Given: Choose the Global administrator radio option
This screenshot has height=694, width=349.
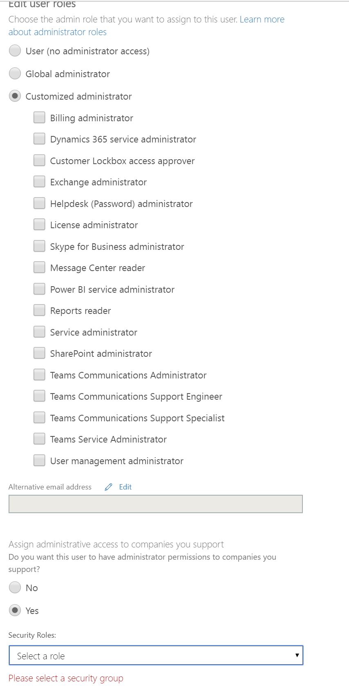Looking at the screenshot, I should pyautogui.click(x=15, y=73).
